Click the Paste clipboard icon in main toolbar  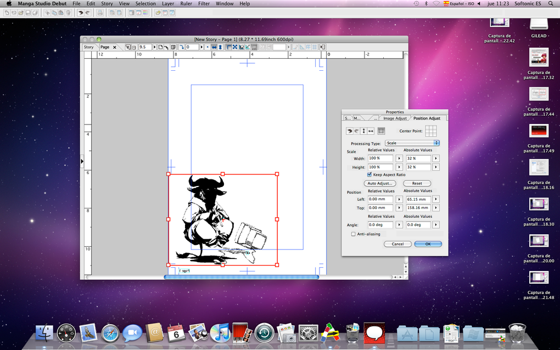click(61, 13)
